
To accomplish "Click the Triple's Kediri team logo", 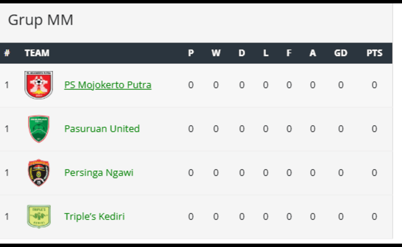I will point(39,216).
